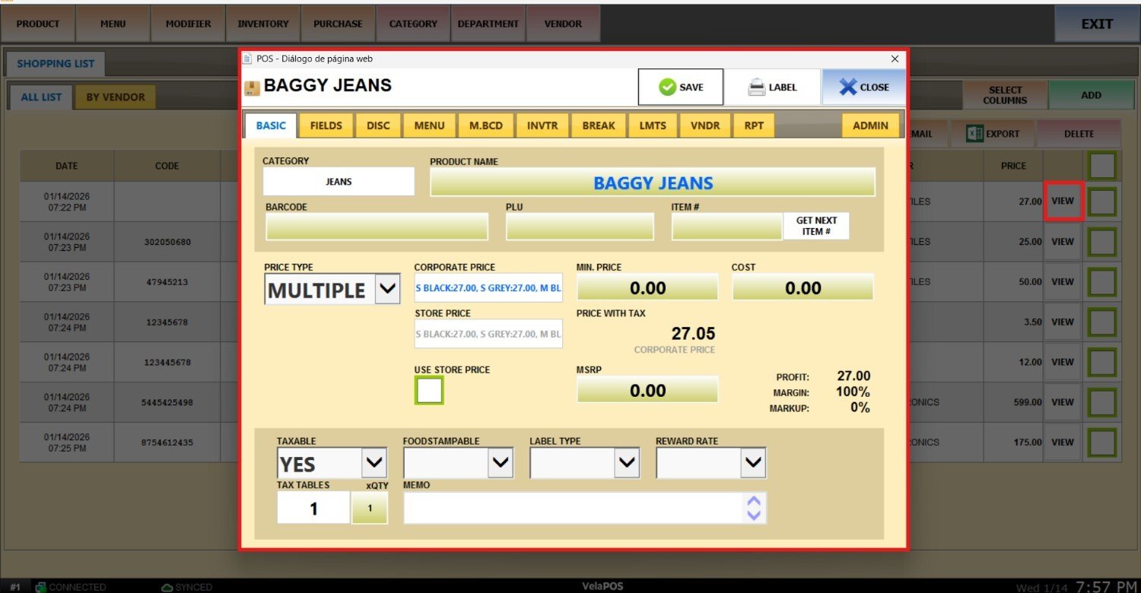Expand the Taxable dropdown
The height and width of the screenshot is (593, 1141).
coord(373,463)
